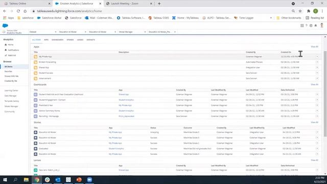Viewport: 327px width, 184px height.
Task: Open row actions dropdown for Einstein Forecasting
Action: (317, 62)
